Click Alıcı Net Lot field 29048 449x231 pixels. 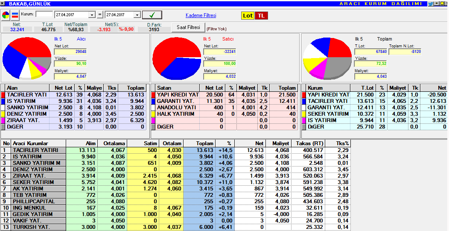tap(70, 52)
